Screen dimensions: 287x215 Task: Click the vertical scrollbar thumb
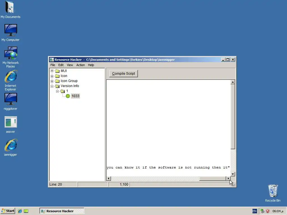click(233, 117)
